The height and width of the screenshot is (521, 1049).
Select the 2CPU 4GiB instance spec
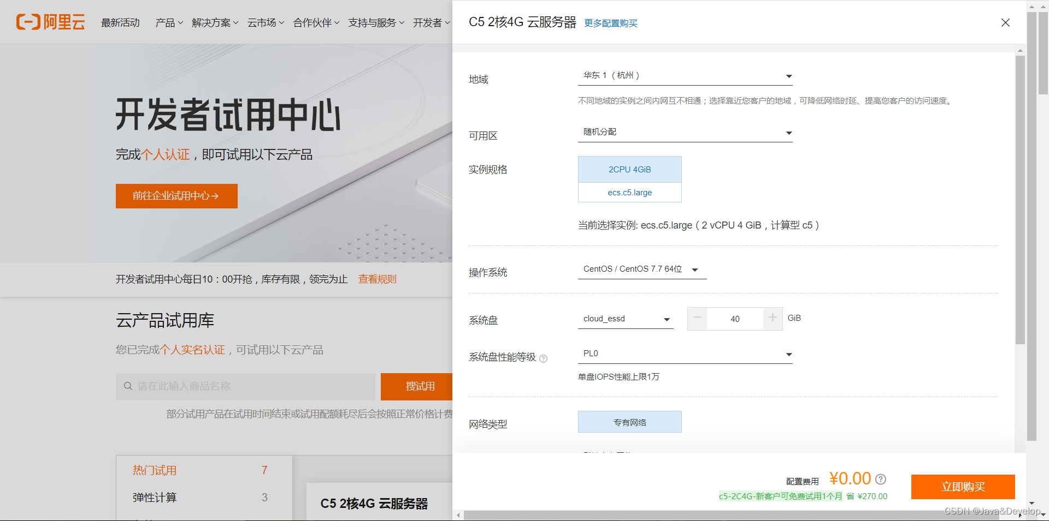point(629,169)
